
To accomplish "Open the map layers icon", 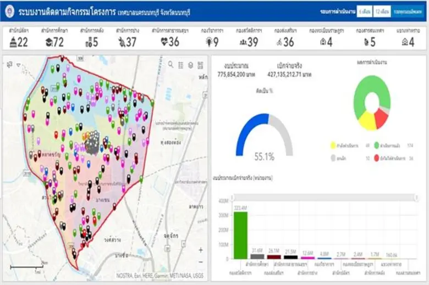I will coord(190,65).
